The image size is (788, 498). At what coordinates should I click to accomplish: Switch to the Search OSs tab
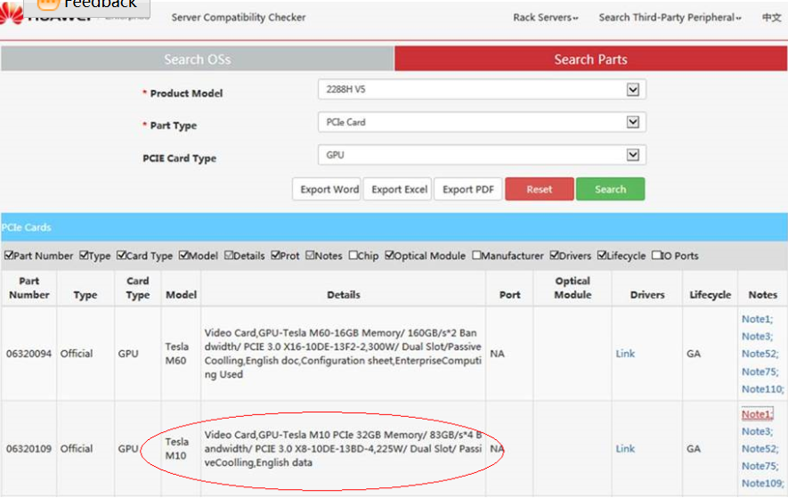coord(197,60)
